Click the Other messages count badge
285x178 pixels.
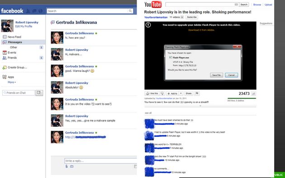point(41,47)
